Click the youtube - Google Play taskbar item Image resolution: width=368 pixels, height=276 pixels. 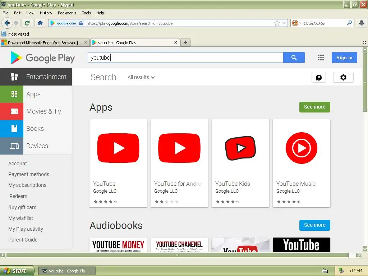[x=66, y=271]
